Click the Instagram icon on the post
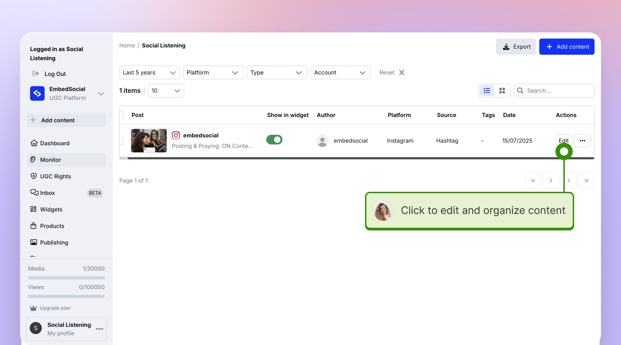Image resolution: width=621 pixels, height=345 pixels. tap(176, 135)
